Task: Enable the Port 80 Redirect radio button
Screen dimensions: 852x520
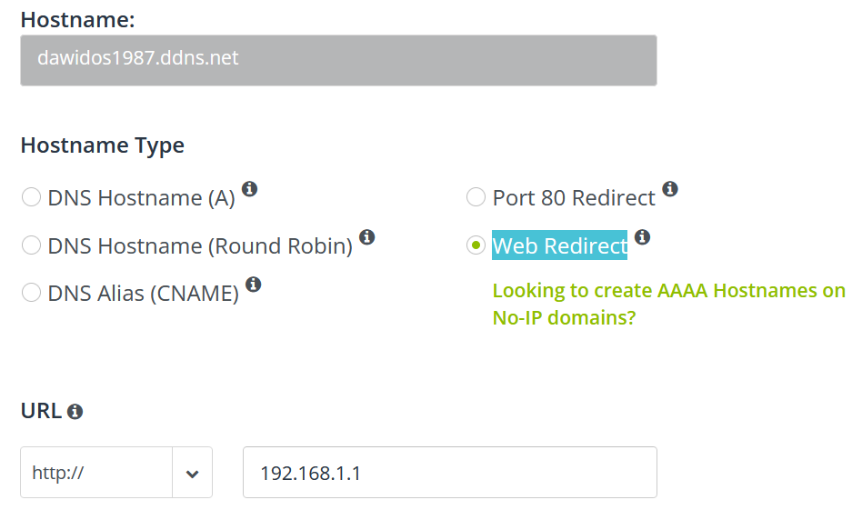Action: click(476, 197)
